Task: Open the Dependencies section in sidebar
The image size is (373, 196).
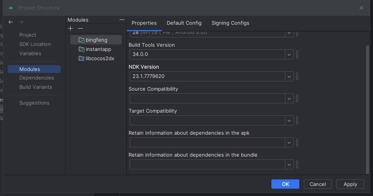Action: click(x=37, y=78)
